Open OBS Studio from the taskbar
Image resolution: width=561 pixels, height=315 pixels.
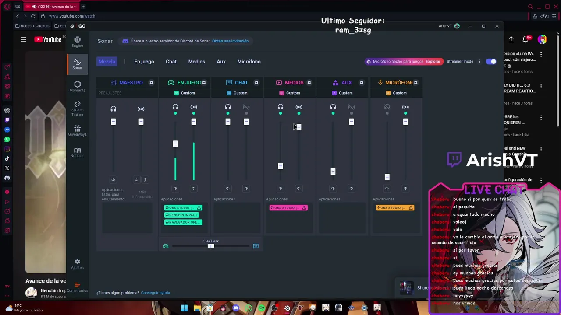pyautogui.click(x=274, y=308)
